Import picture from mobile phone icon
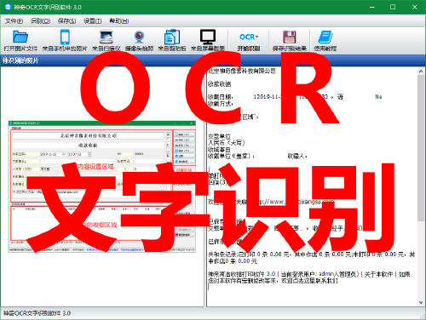426x320 pixels. click(x=65, y=37)
